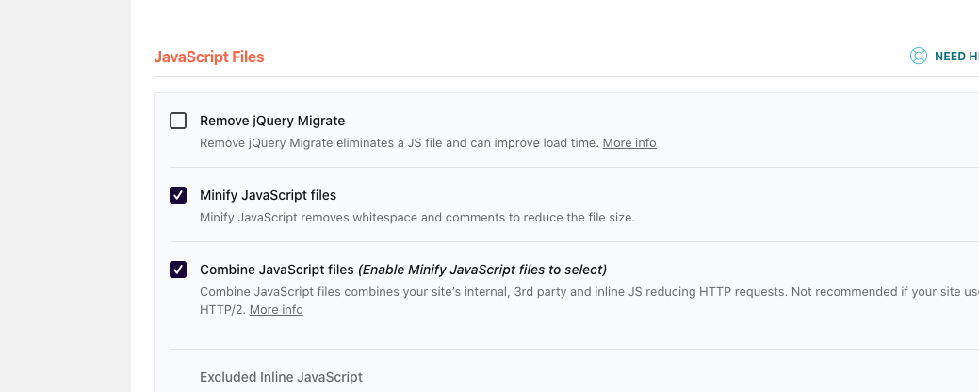Click the whitespace and comments description text
This screenshot has height=392, width=979.
[x=416, y=218]
